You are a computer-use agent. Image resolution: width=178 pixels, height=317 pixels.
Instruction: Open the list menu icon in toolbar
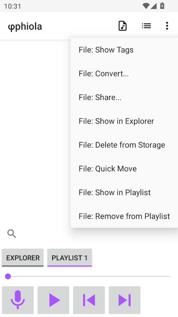(x=146, y=26)
